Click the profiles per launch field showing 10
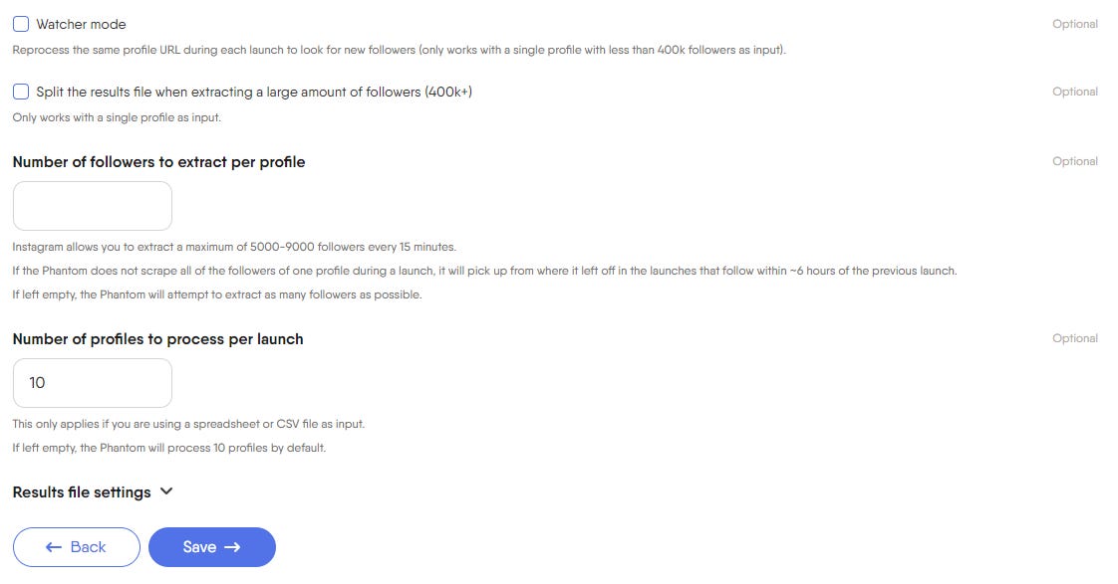The width and height of the screenshot is (1118, 584). coord(93,383)
